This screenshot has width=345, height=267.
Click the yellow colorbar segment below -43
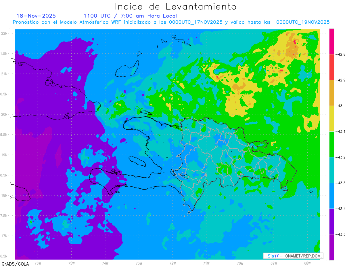coord(331,118)
